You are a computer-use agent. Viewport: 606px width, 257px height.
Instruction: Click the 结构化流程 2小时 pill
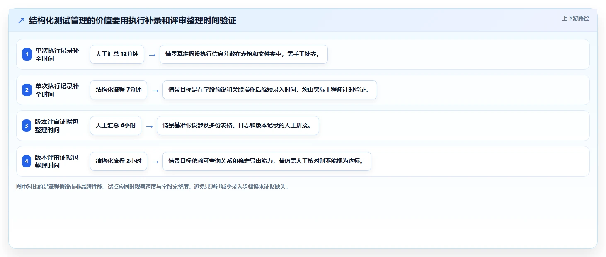pyautogui.click(x=119, y=161)
